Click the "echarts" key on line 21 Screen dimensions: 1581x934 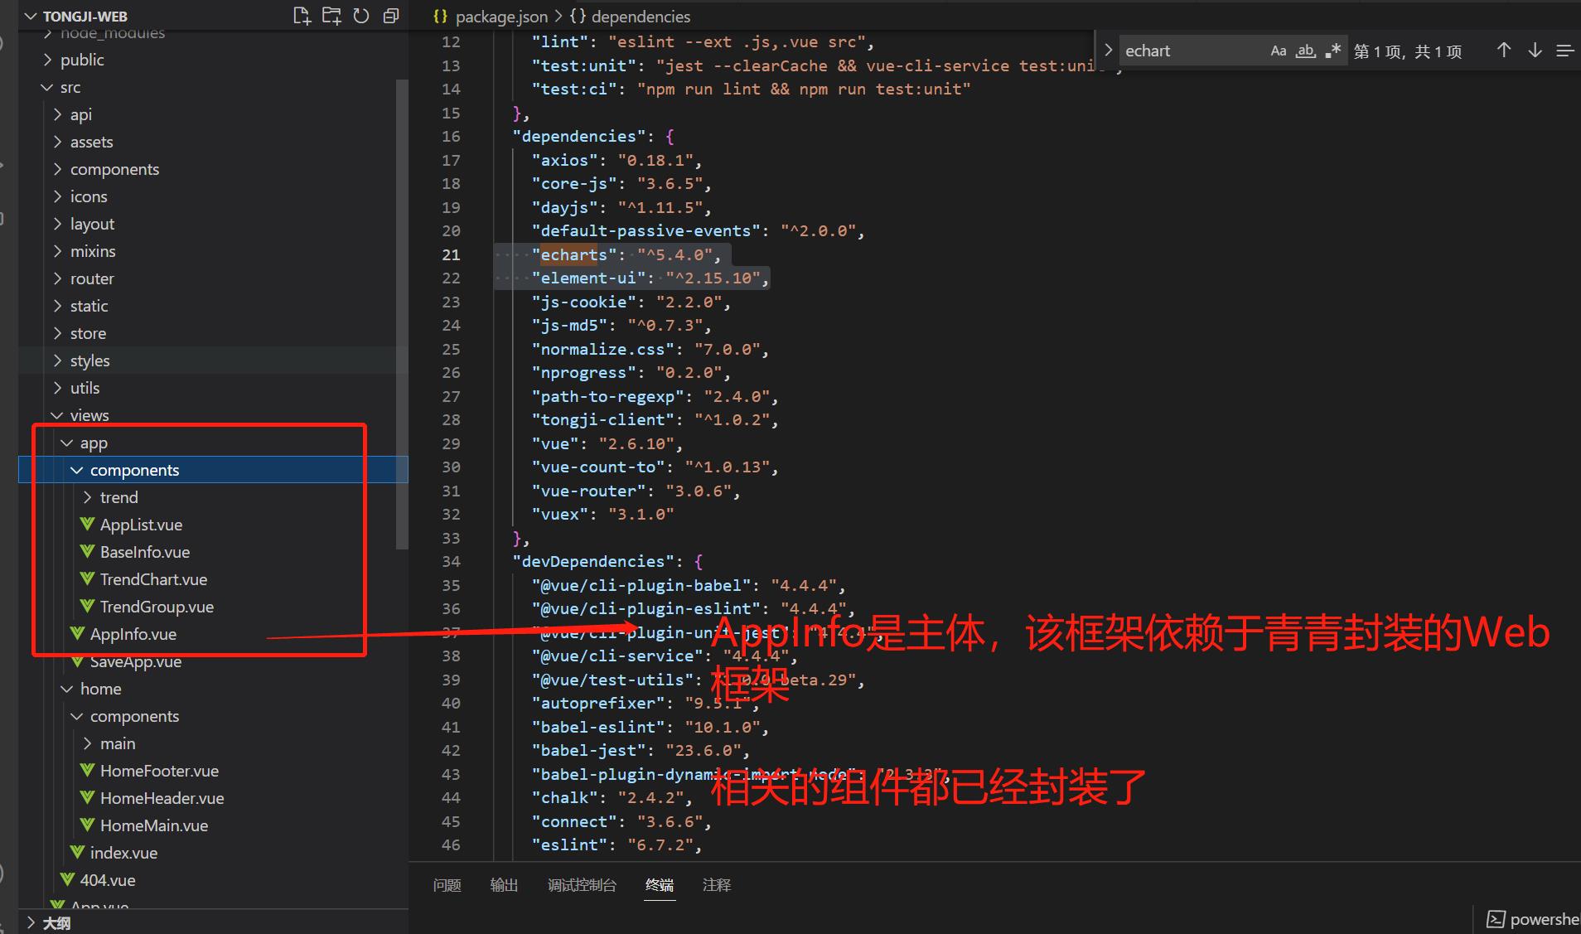[x=574, y=254]
